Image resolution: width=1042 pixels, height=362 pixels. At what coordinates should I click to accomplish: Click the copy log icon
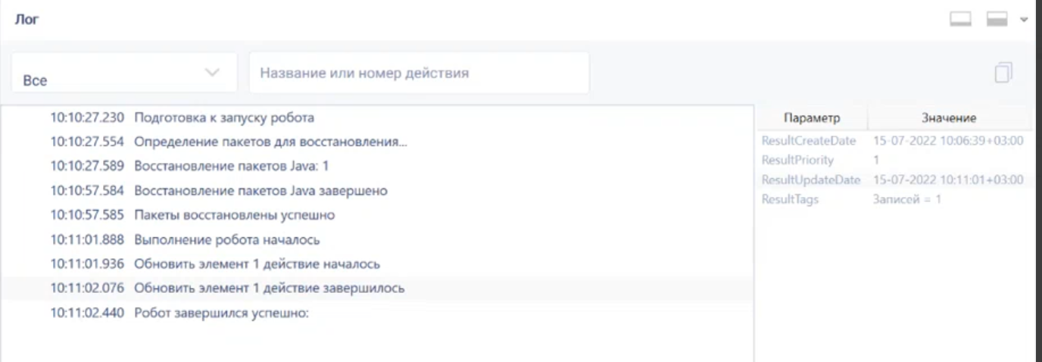[x=1003, y=73]
